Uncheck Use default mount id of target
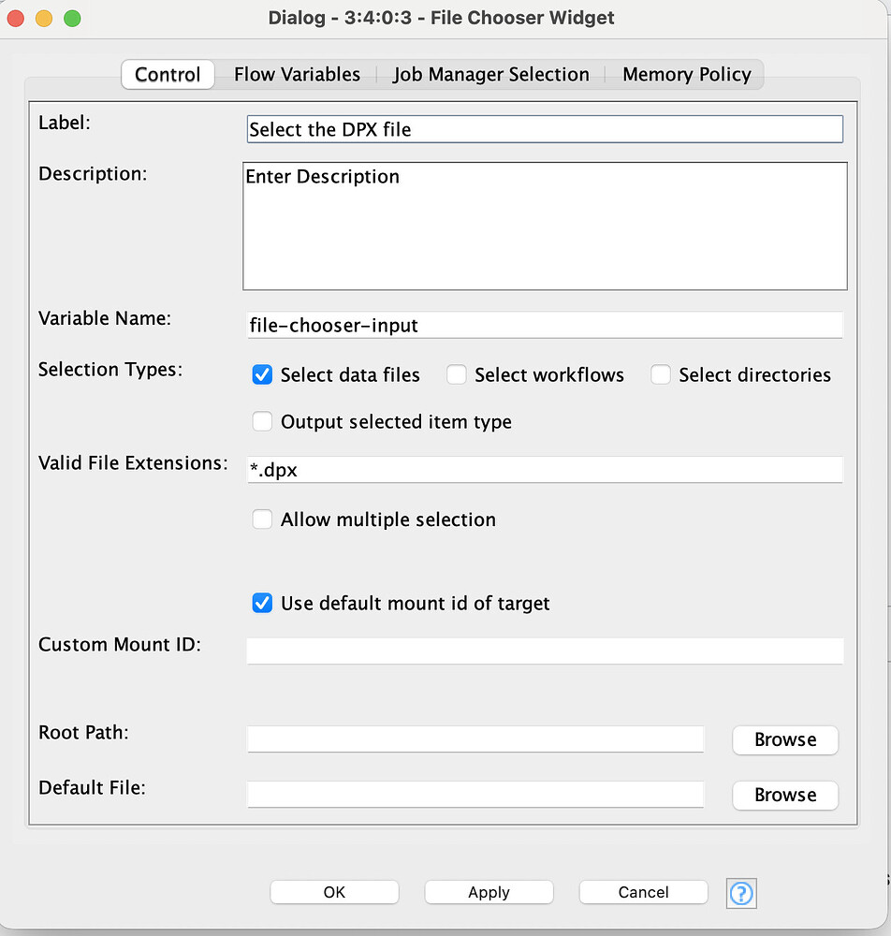 pos(262,603)
